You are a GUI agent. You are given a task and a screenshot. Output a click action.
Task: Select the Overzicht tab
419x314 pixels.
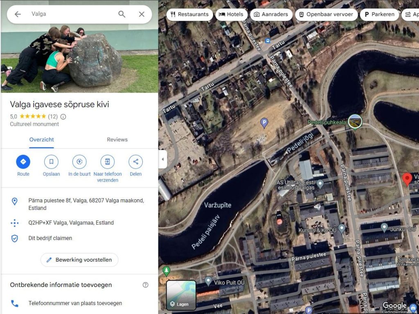tap(42, 140)
